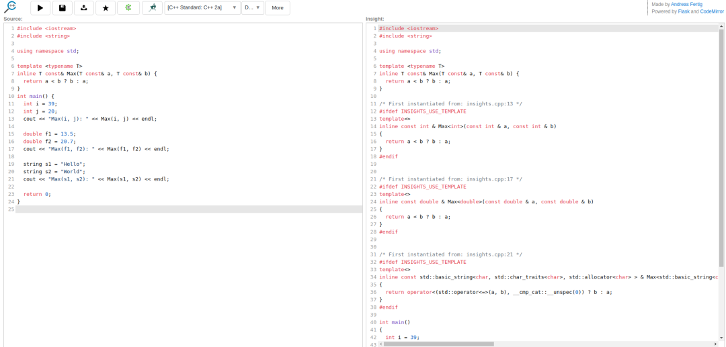
Task: Save the code using floppy disk icon
Action: 63,8
